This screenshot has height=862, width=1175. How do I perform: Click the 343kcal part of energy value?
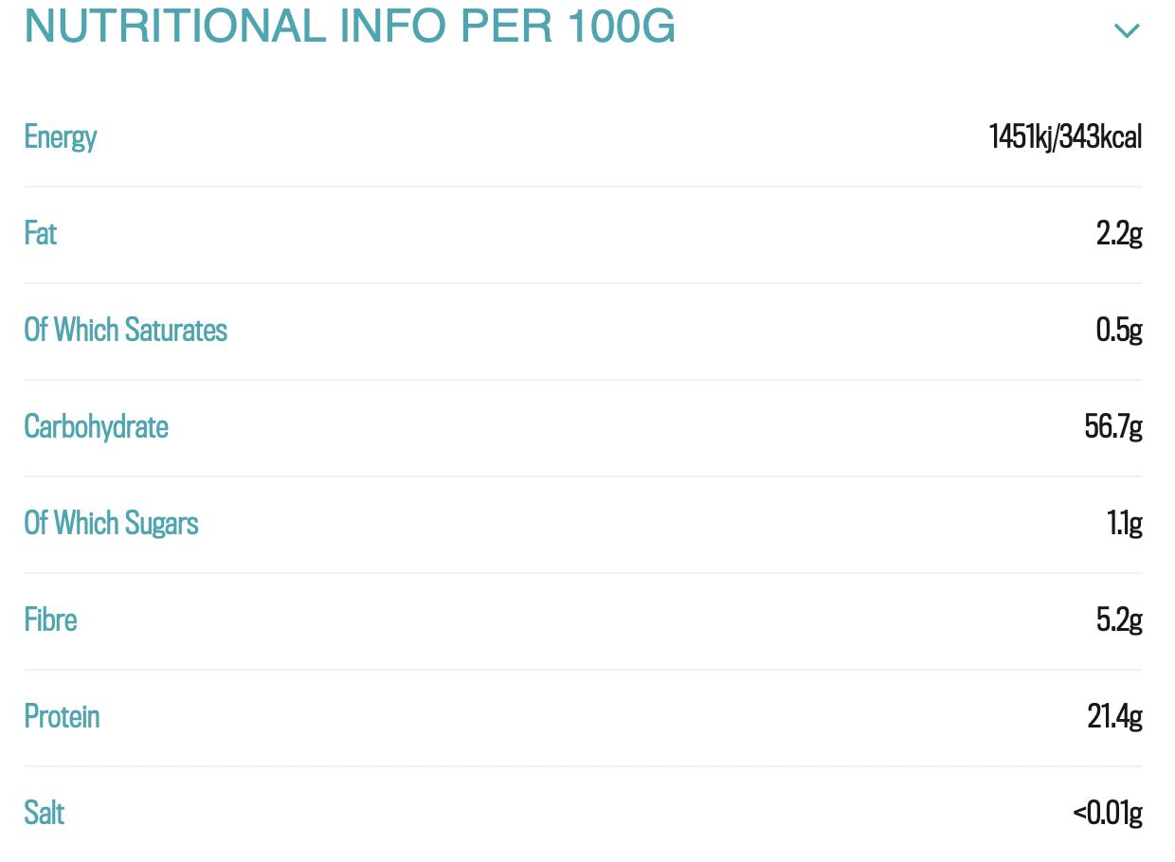(1101, 137)
